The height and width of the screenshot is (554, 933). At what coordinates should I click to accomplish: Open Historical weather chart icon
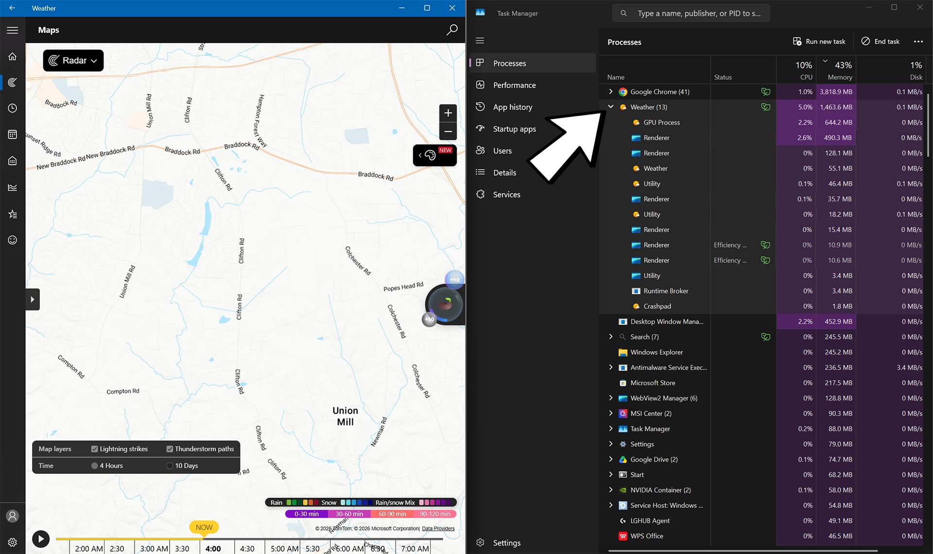(x=13, y=187)
